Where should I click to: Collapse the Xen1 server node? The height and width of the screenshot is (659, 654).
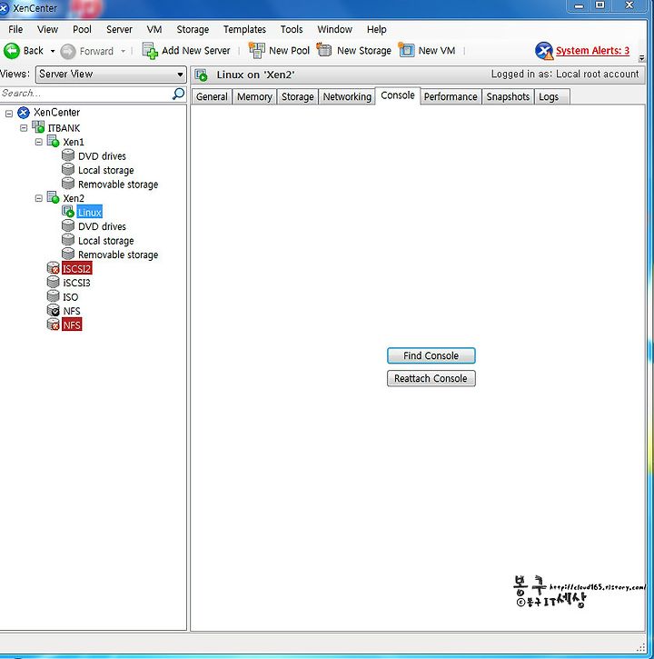(x=39, y=142)
